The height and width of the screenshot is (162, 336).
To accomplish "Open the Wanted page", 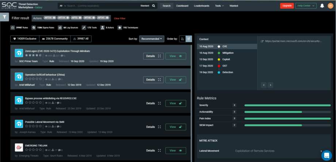I will click(234, 6).
